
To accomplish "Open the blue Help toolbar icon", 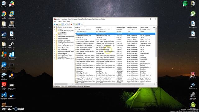I will (79, 24).
